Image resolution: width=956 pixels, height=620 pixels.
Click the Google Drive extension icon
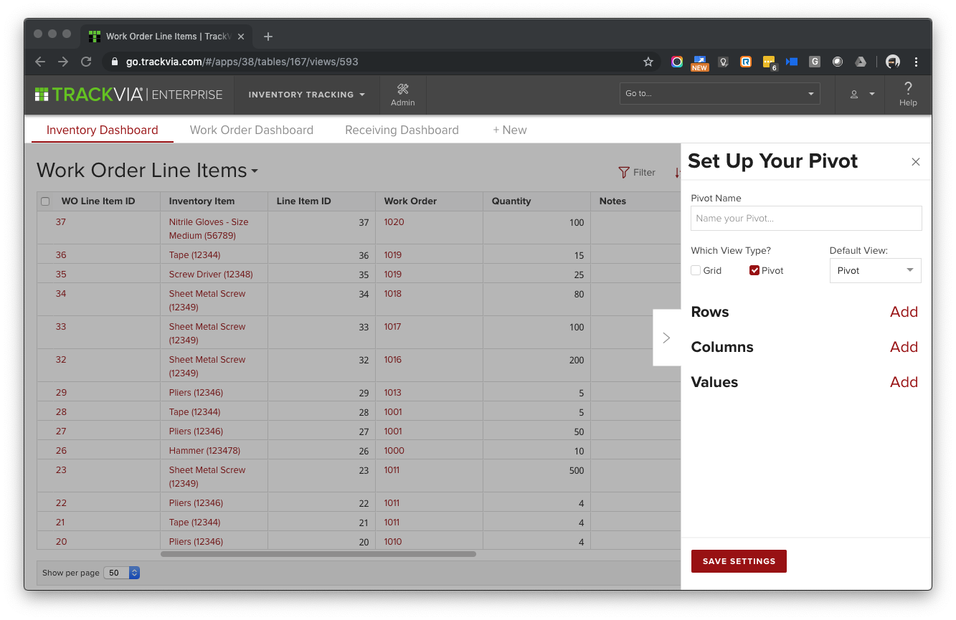[x=861, y=62]
